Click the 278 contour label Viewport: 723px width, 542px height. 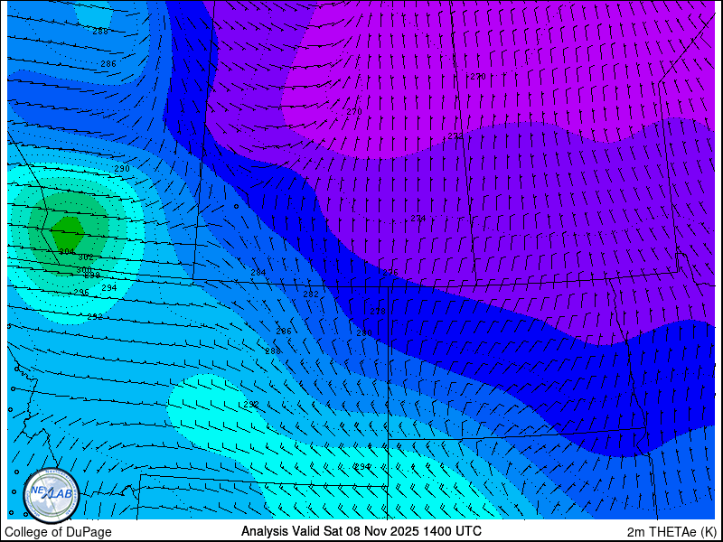(378, 312)
